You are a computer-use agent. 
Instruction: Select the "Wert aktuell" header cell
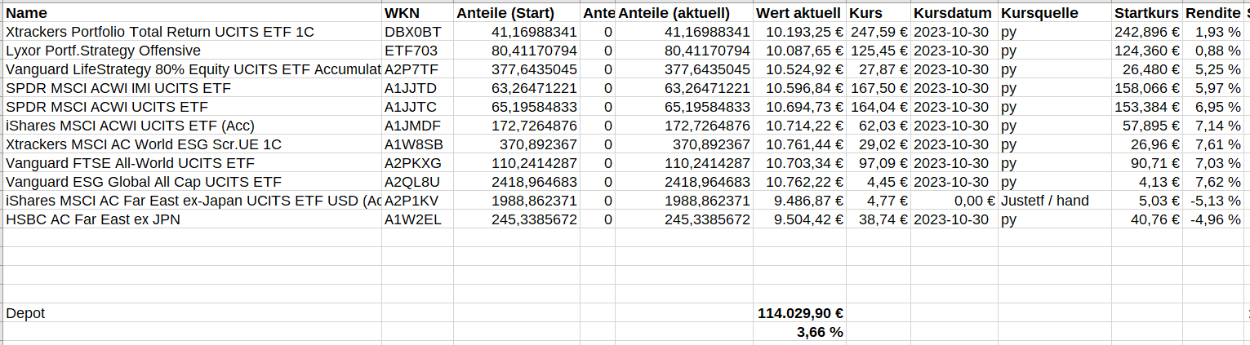click(798, 13)
